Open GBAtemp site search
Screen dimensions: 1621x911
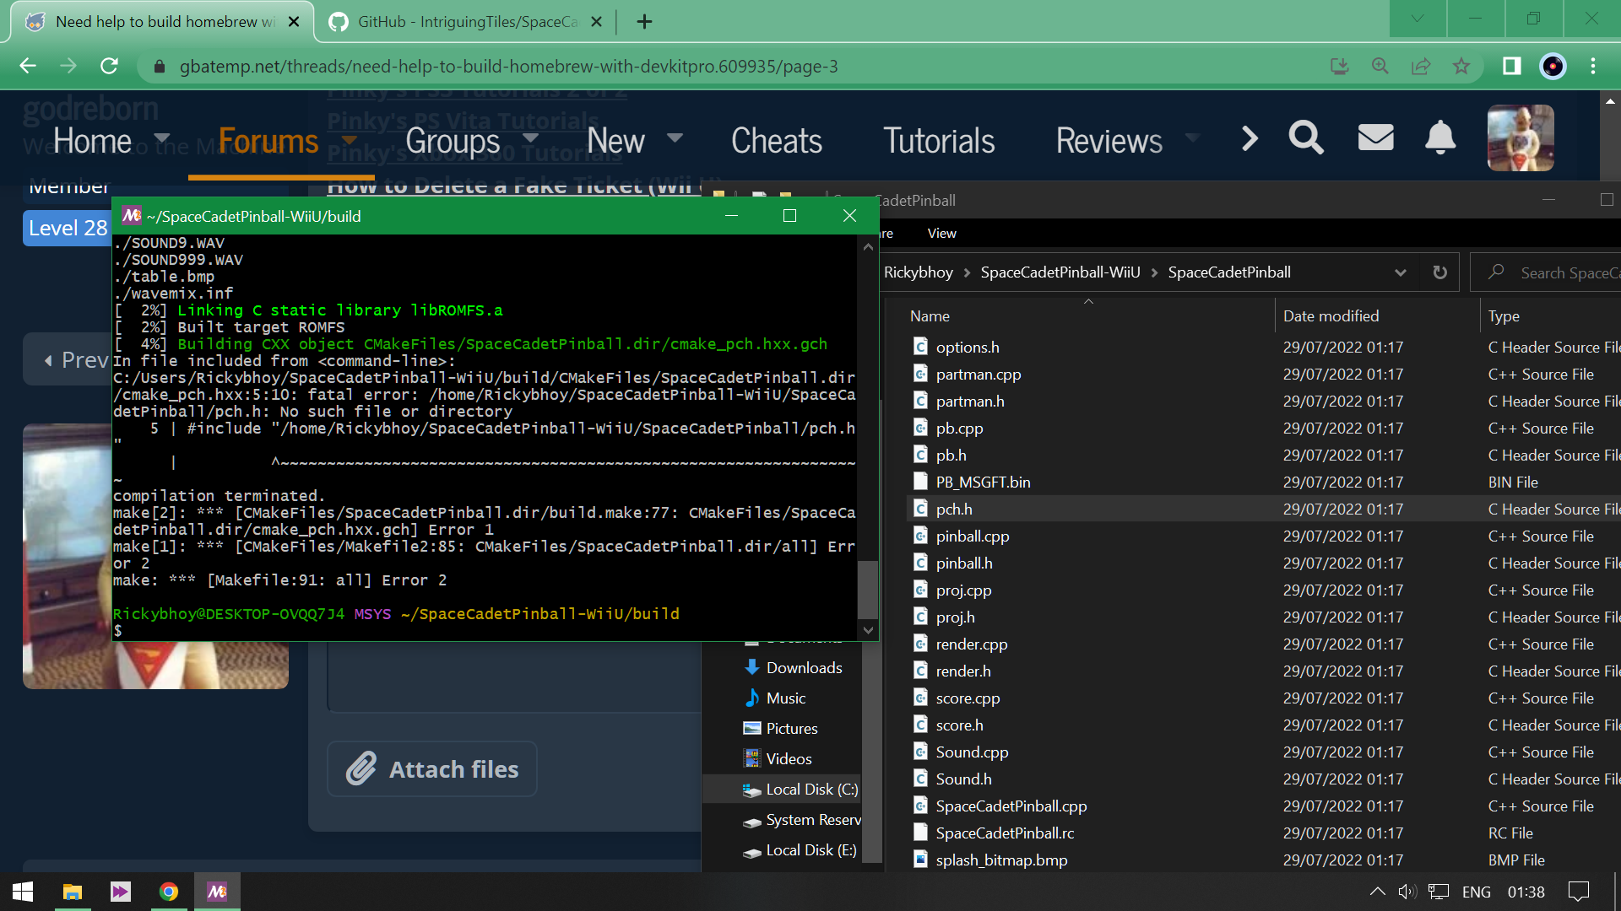point(1305,137)
